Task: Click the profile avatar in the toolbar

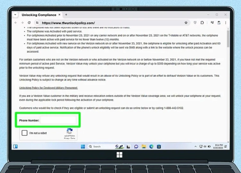Action: click(x=219, y=23)
